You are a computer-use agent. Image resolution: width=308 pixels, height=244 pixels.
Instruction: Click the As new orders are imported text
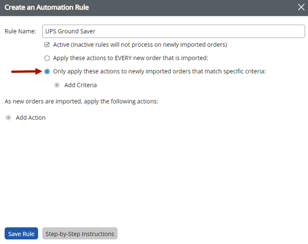(81, 101)
